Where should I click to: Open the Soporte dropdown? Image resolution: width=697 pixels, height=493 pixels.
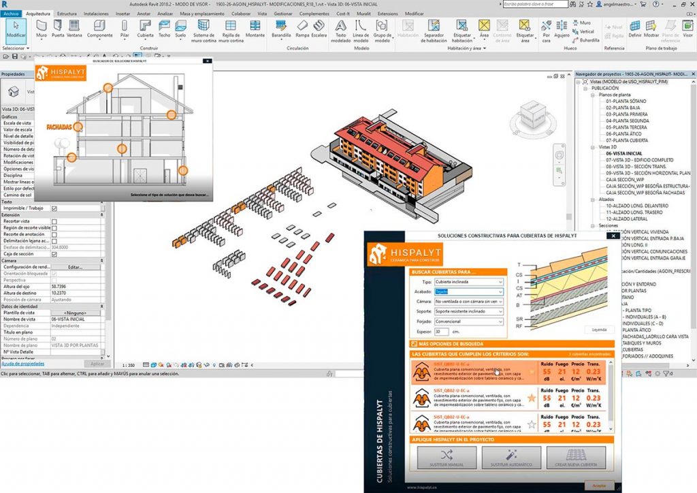pos(468,312)
